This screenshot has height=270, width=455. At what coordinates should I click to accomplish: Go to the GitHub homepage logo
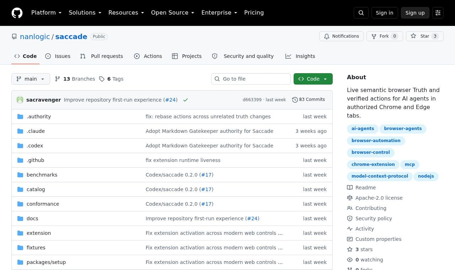(17, 13)
